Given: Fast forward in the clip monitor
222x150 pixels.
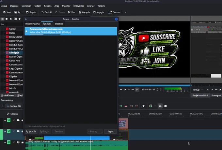Looking at the screenshot, I should pyautogui.click(x=133, y=89).
